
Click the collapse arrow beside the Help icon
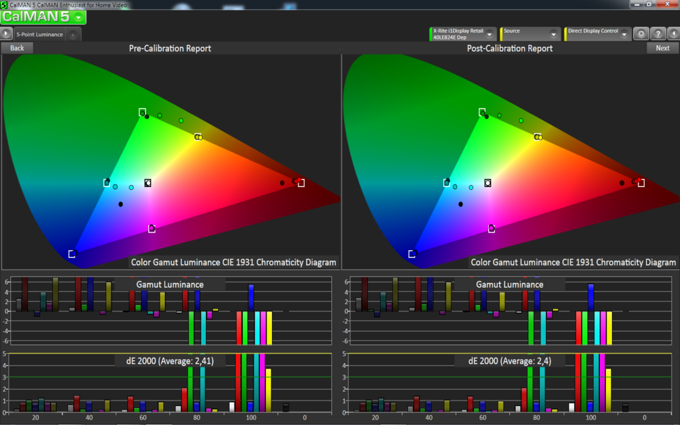point(675,33)
